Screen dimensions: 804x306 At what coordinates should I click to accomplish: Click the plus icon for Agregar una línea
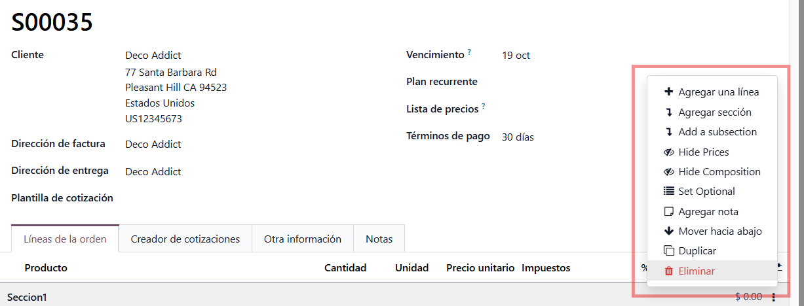coord(668,92)
